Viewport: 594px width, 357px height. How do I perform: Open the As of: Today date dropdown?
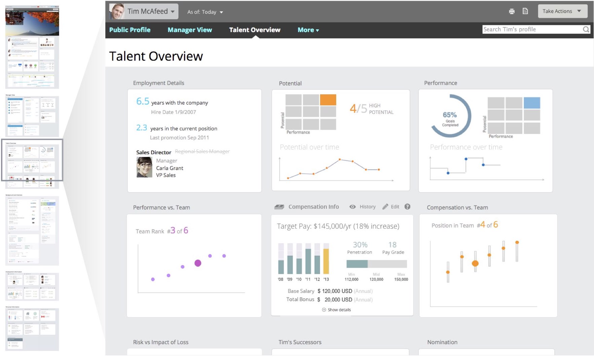pyautogui.click(x=205, y=12)
